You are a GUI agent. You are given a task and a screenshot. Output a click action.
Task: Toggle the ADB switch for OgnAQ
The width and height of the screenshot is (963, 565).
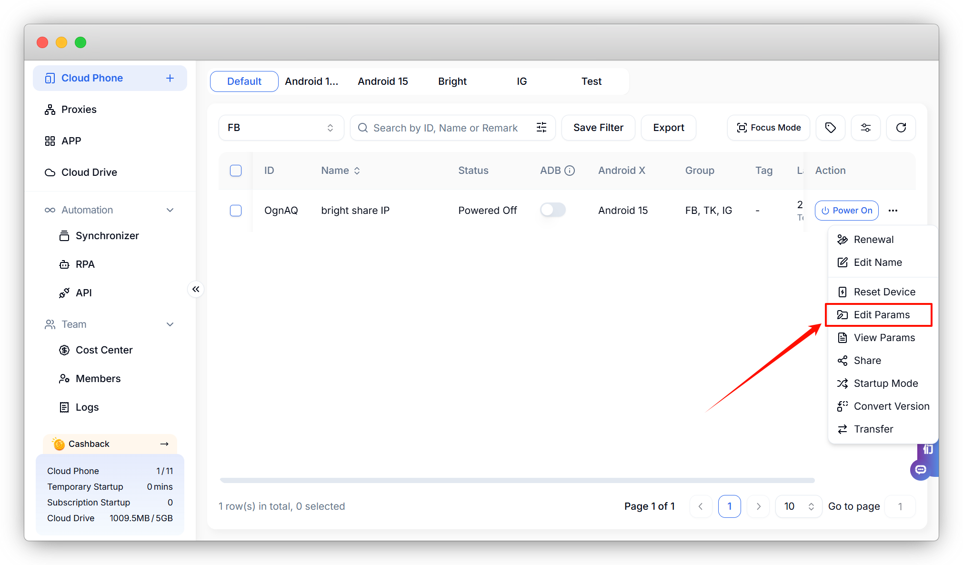pos(552,210)
